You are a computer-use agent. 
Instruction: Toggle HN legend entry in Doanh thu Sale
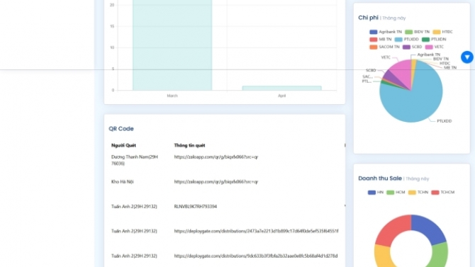coord(376,192)
